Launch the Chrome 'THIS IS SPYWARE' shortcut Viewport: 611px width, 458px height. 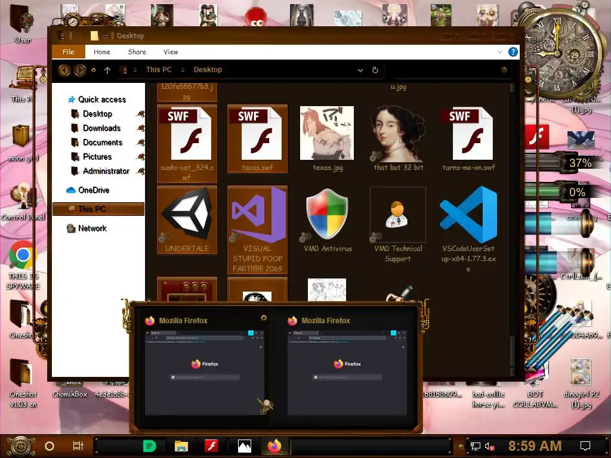click(x=23, y=265)
